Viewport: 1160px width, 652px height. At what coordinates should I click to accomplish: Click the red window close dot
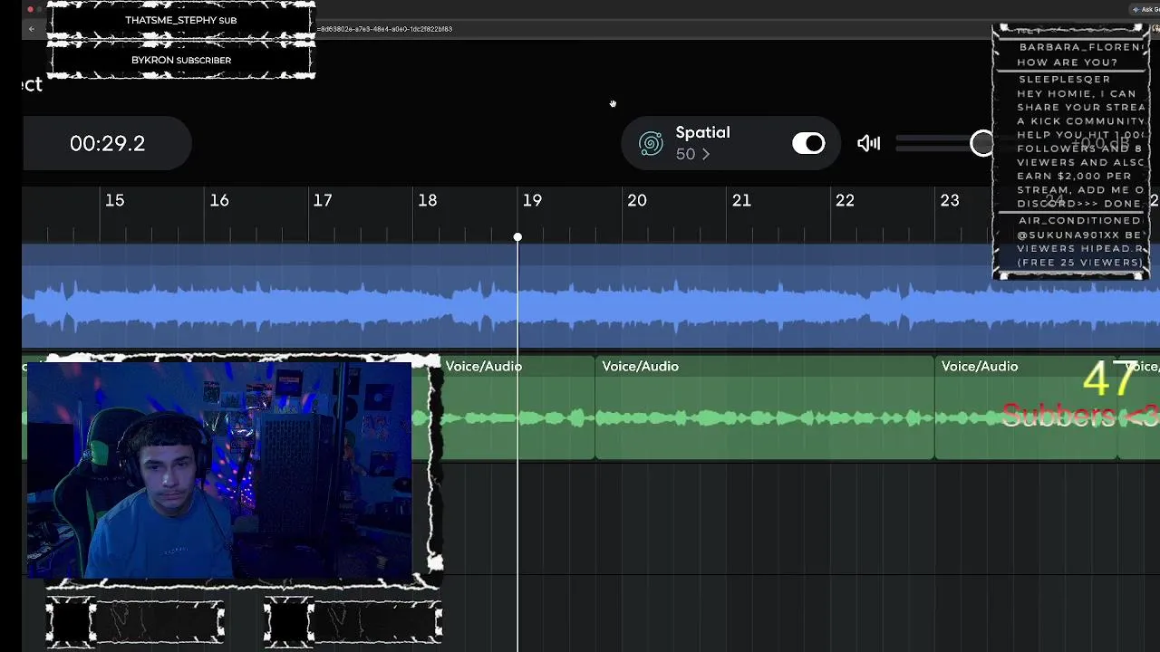coord(30,9)
